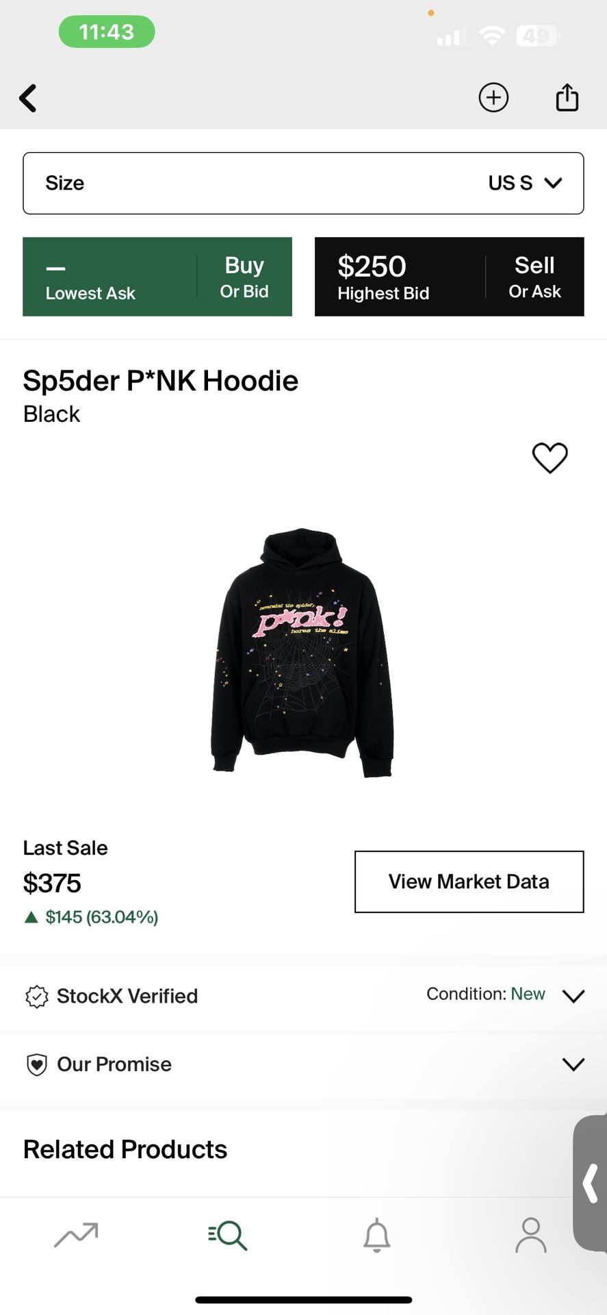607x1315 pixels.
Task: Open the profile account icon
Action: (530, 1237)
